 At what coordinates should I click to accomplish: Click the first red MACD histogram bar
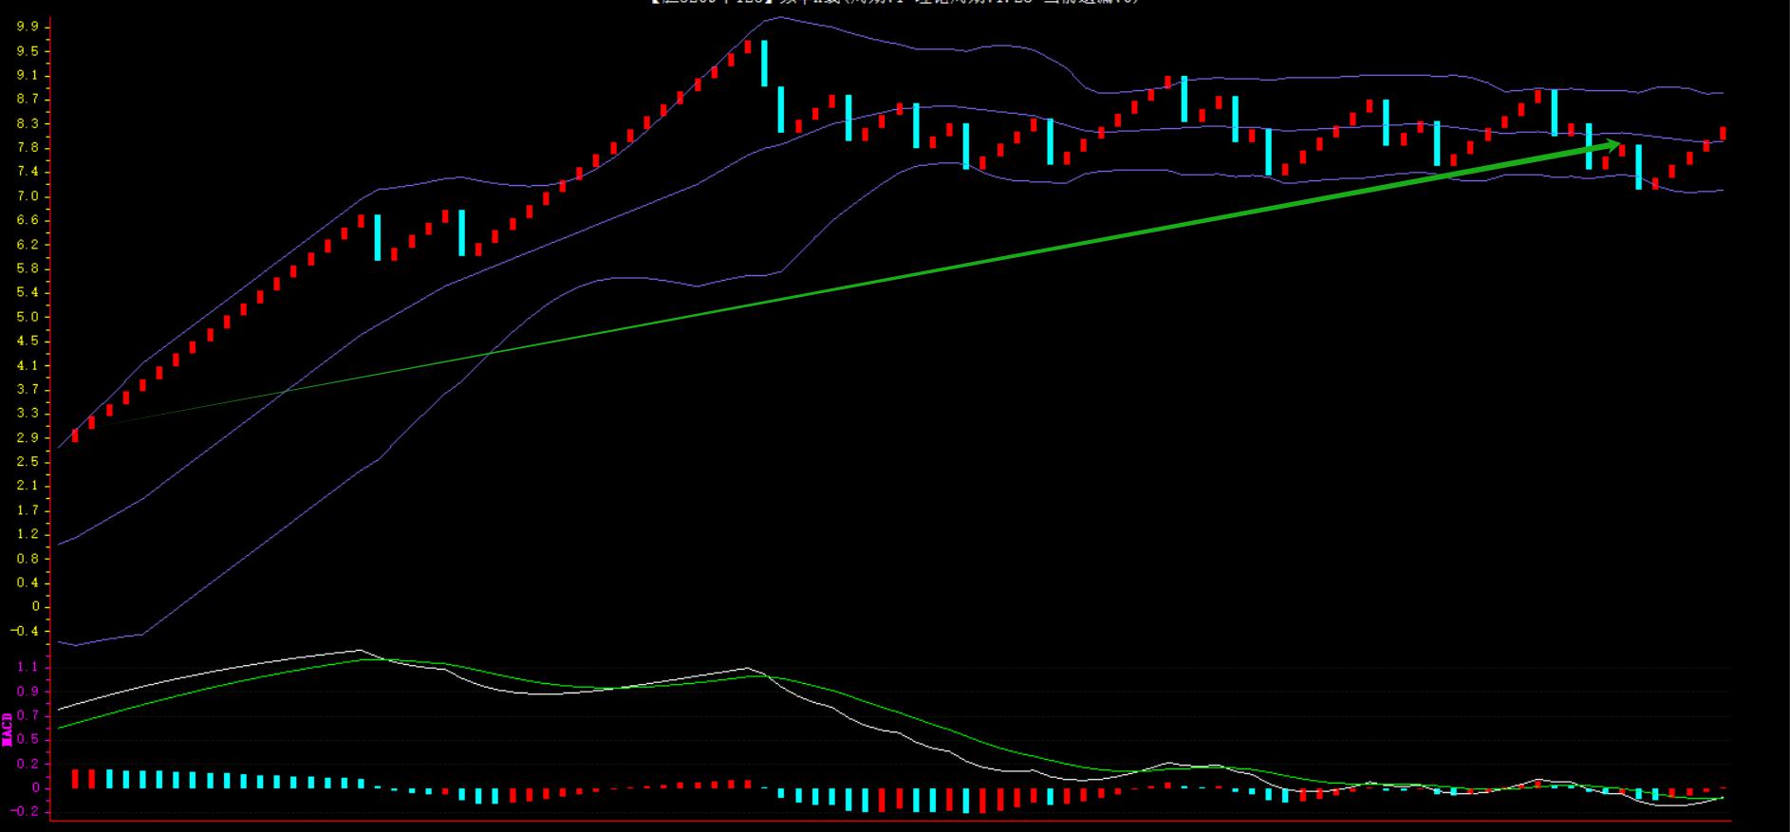[x=75, y=779]
